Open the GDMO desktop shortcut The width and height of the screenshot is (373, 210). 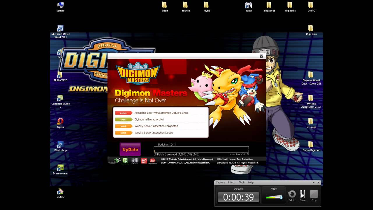click(60, 193)
